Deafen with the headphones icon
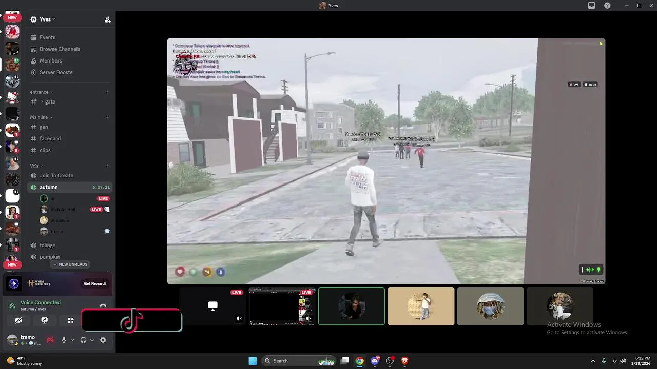Image resolution: width=657 pixels, height=369 pixels. click(x=83, y=340)
